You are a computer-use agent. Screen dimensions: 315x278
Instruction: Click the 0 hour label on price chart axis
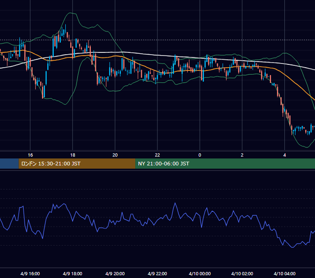click(200, 155)
